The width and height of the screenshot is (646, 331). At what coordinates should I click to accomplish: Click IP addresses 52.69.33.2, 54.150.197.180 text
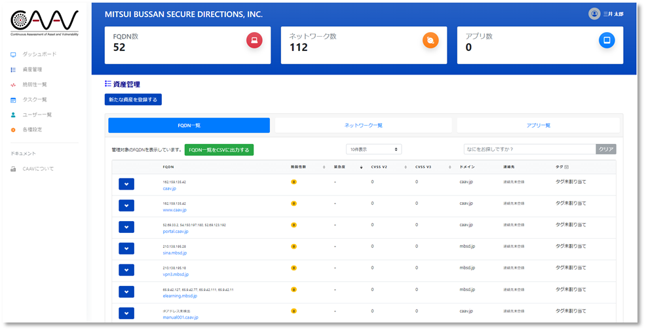[194, 225]
